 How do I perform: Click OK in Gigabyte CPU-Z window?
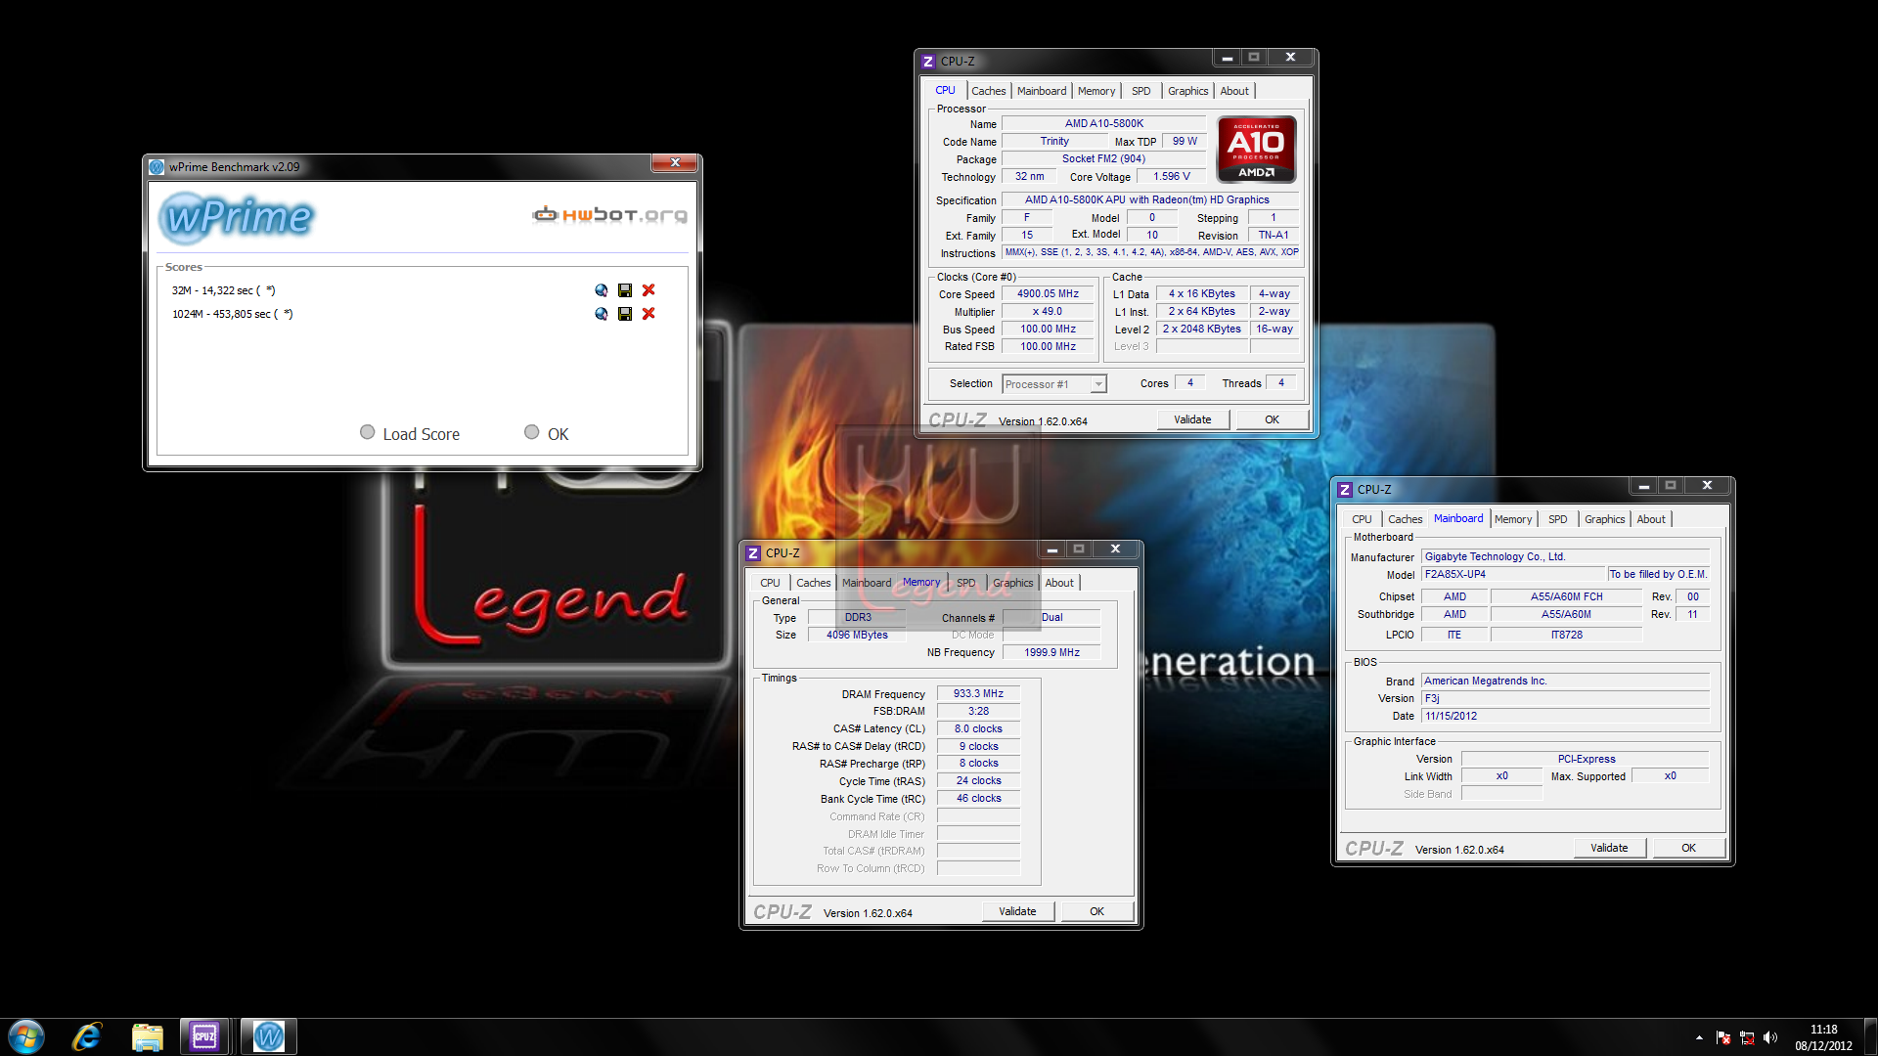[x=1688, y=848]
